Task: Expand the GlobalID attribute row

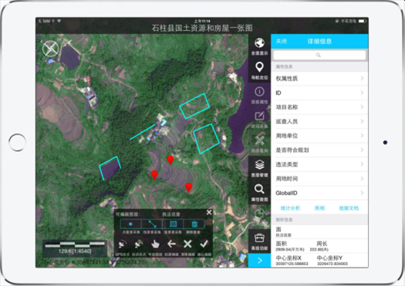Action: coord(319,193)
